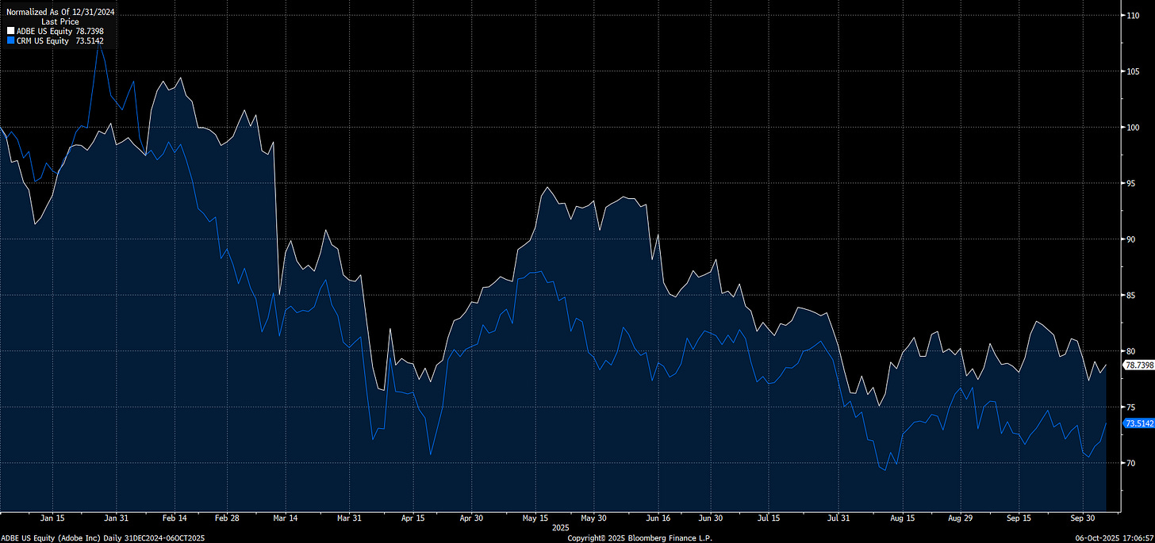
Task: Click the 'Jan 31' date label
Action: pyautogui.click(x=117, y=518)
